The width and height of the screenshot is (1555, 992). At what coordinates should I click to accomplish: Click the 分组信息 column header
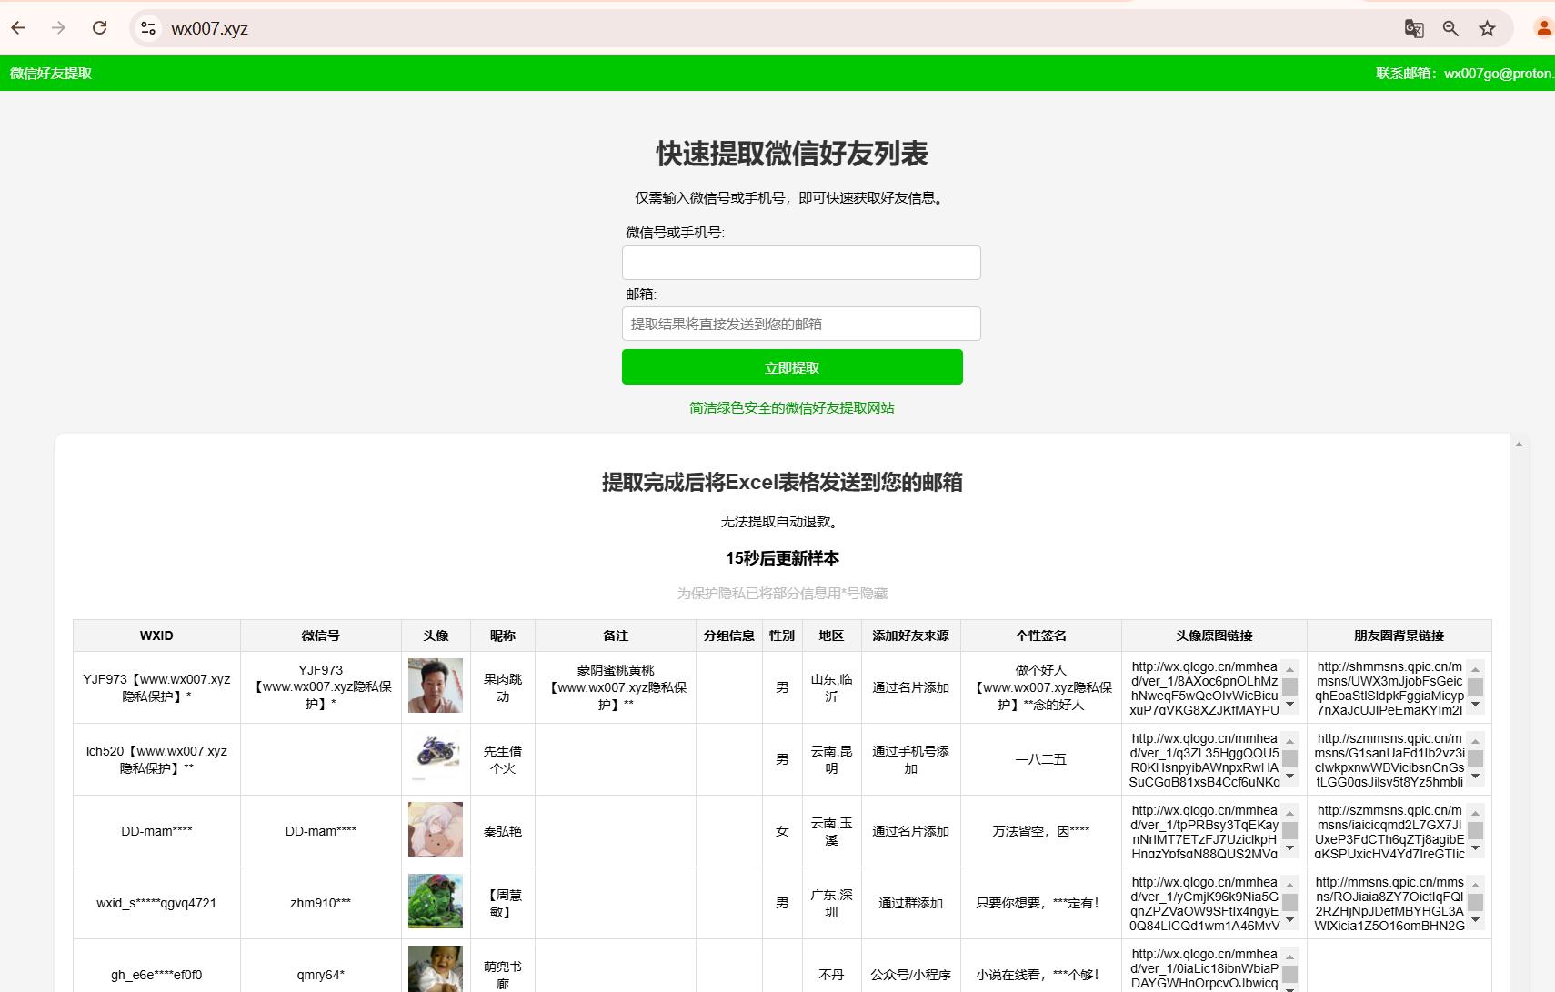729,636
